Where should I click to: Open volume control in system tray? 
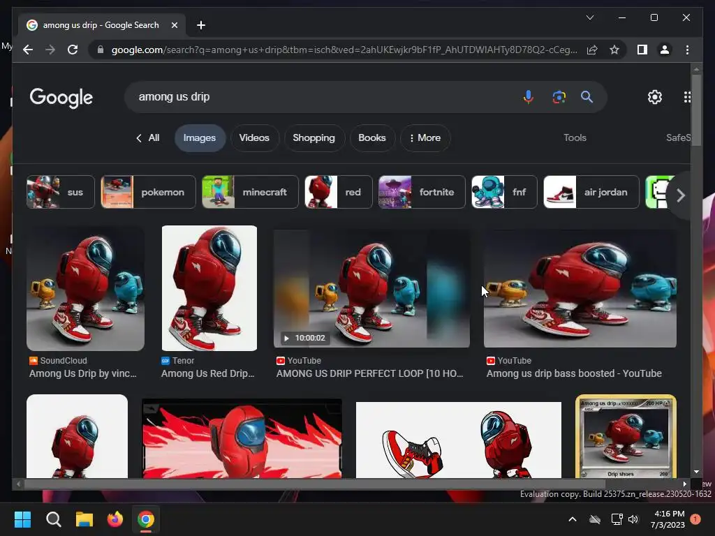(633, 519)
